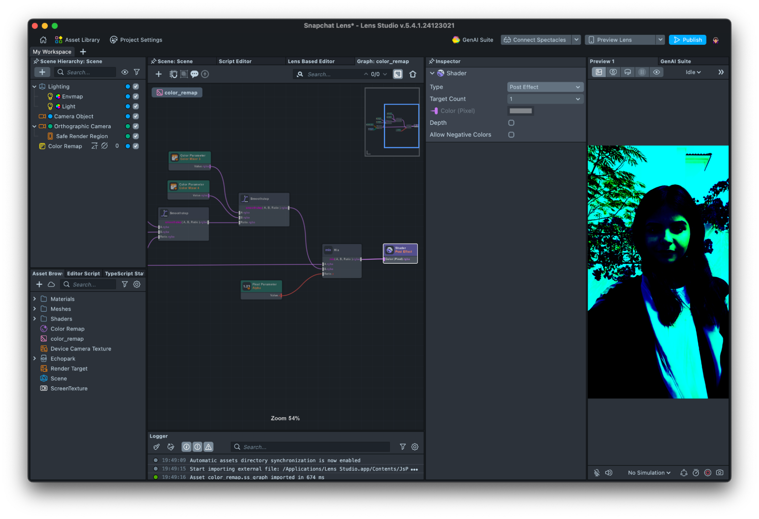
Task: Open the Type Post Effect dropdown
Action: click(x=544, y=87)
